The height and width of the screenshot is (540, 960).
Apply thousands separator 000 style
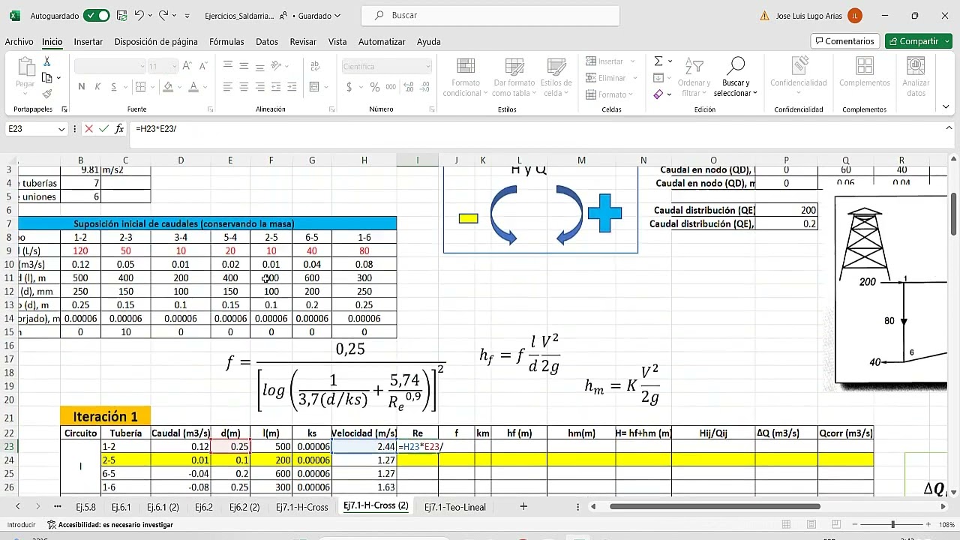pyautogui.click(x=390, y=87)
